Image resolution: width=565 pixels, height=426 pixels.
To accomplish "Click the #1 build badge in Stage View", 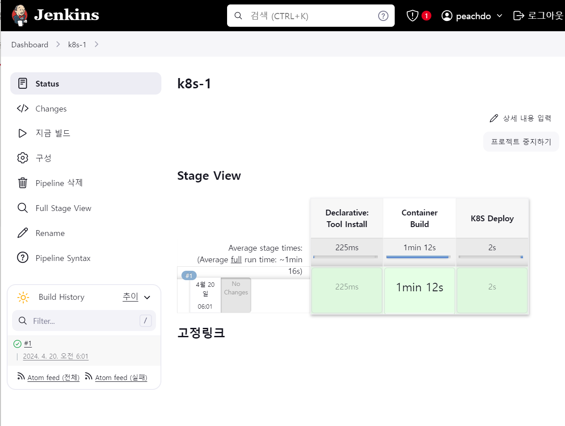I will tap(189, 276).
